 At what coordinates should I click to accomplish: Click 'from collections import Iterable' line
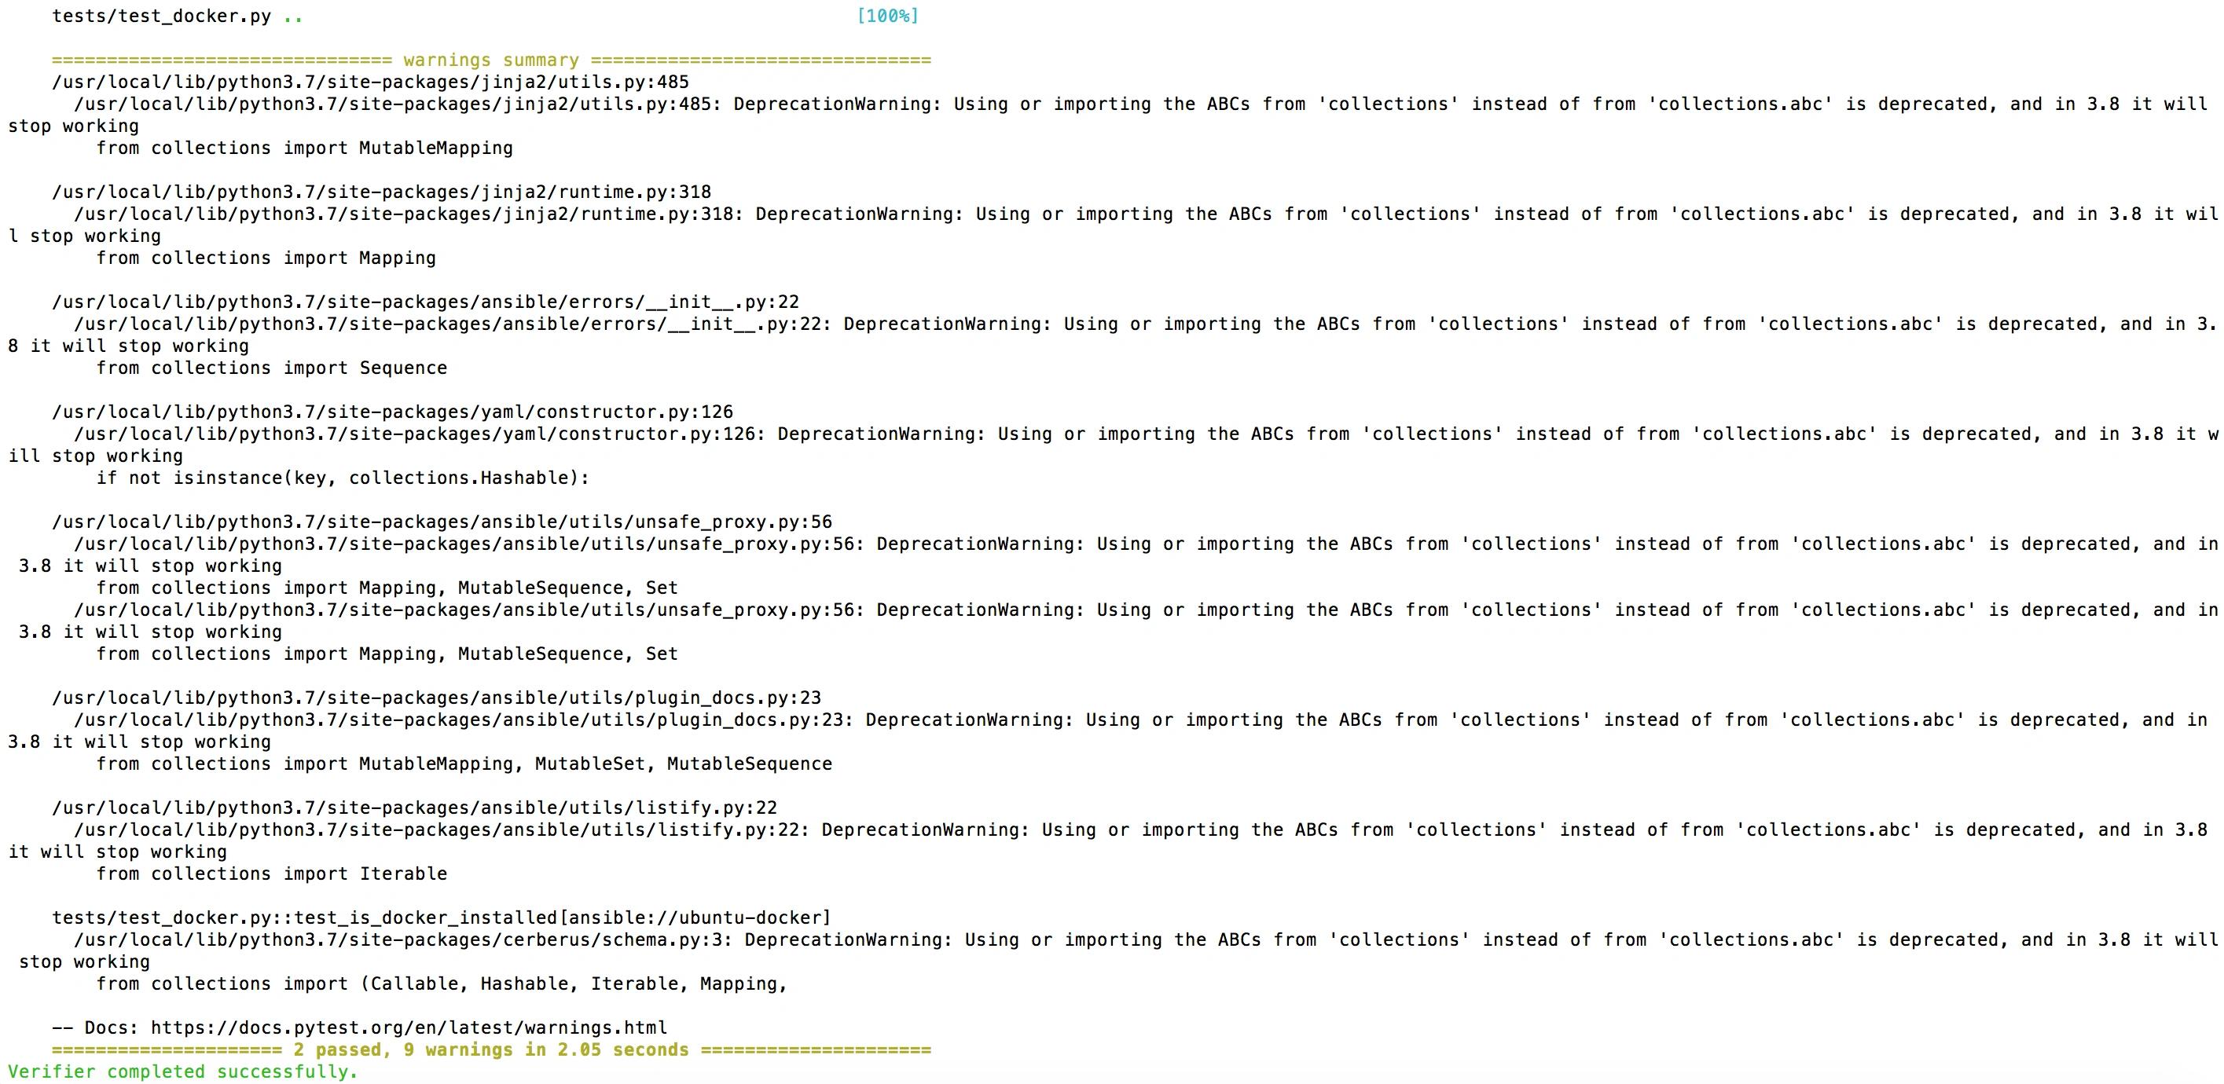(x=272, y=874)
